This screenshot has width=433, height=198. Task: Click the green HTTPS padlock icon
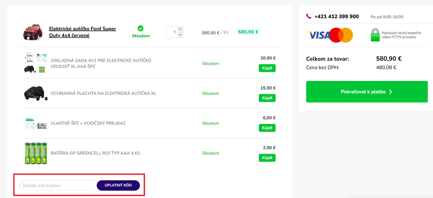pos(375,35)
